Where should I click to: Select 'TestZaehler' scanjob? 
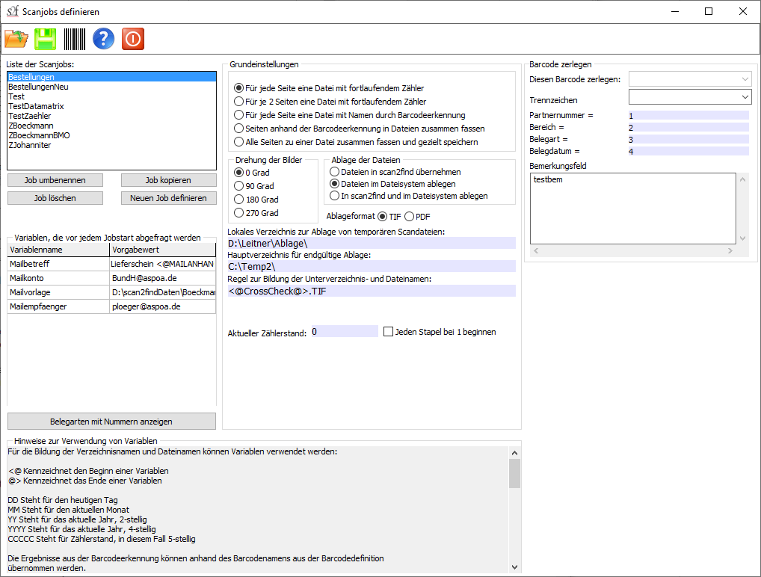[111, 116]
